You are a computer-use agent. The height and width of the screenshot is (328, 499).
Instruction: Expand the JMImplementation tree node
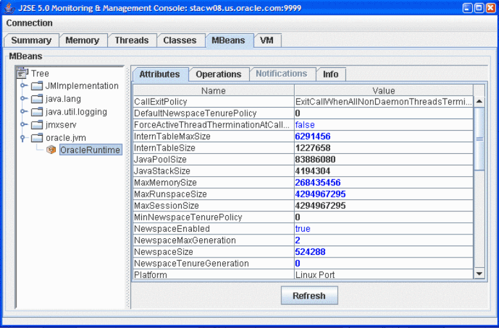(x=24, y=86)
